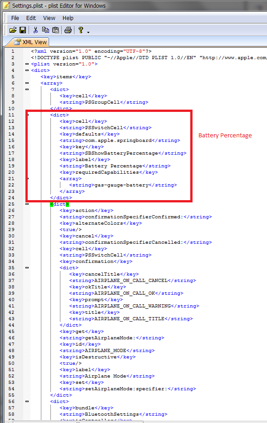The image size is (267, 423).
Task: Click the AIRPLANE_ON_CALL_OK string
Action: click(125, 293)
